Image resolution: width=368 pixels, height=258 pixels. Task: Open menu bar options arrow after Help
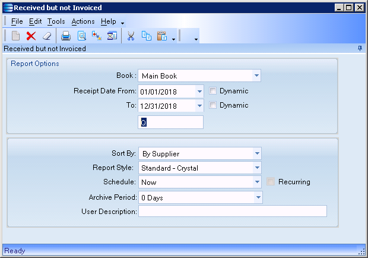coord(122,23)
